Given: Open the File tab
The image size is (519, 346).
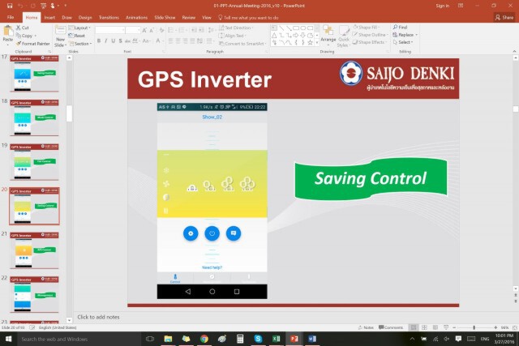Looking at the screenshot, I should point(11,17).
